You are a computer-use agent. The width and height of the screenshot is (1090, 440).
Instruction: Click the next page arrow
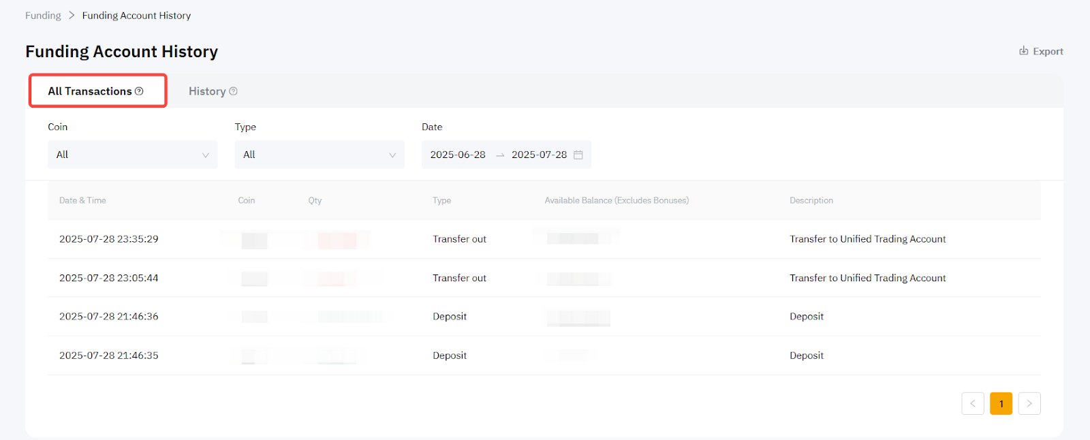[x=1029, y=403]
